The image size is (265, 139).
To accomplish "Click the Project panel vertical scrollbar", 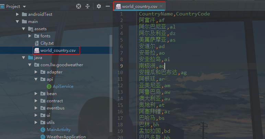I will 111,84.
